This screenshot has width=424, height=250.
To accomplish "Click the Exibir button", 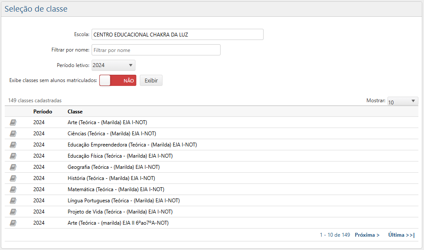I will click(x=151, y=80).
